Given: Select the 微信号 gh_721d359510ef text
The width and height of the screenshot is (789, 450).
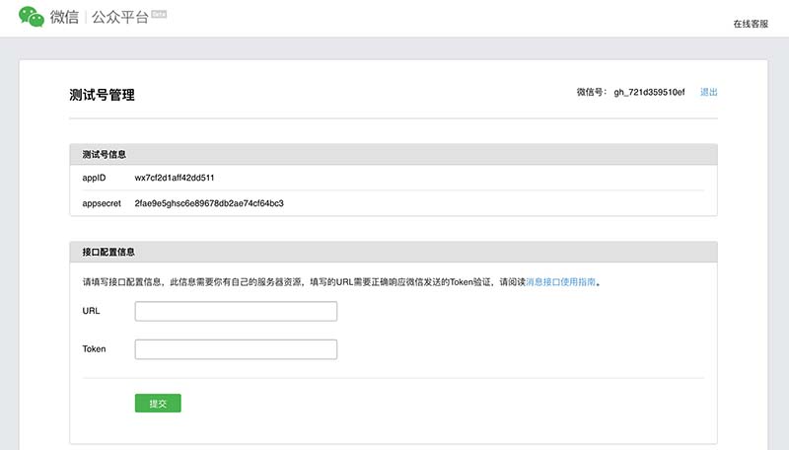Looking at the screenshot, I should click(649, 92).
